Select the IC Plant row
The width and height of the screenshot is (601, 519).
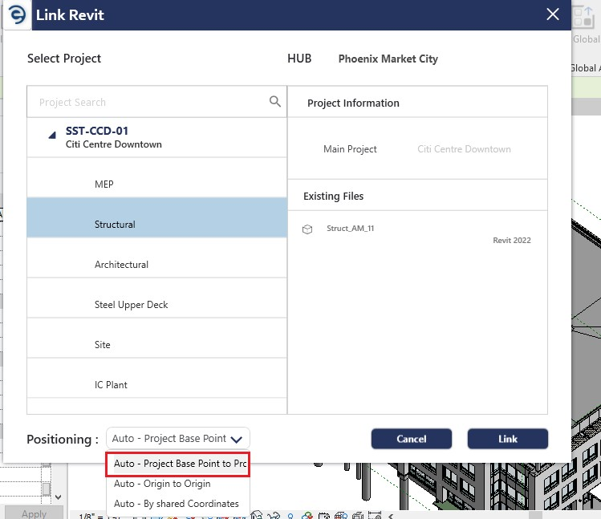point(156,378)
